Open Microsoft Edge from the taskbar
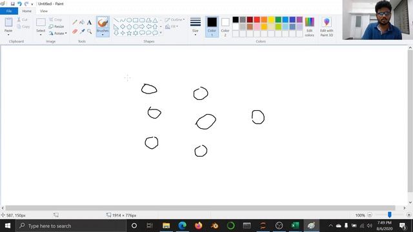 tap(182, 226)
